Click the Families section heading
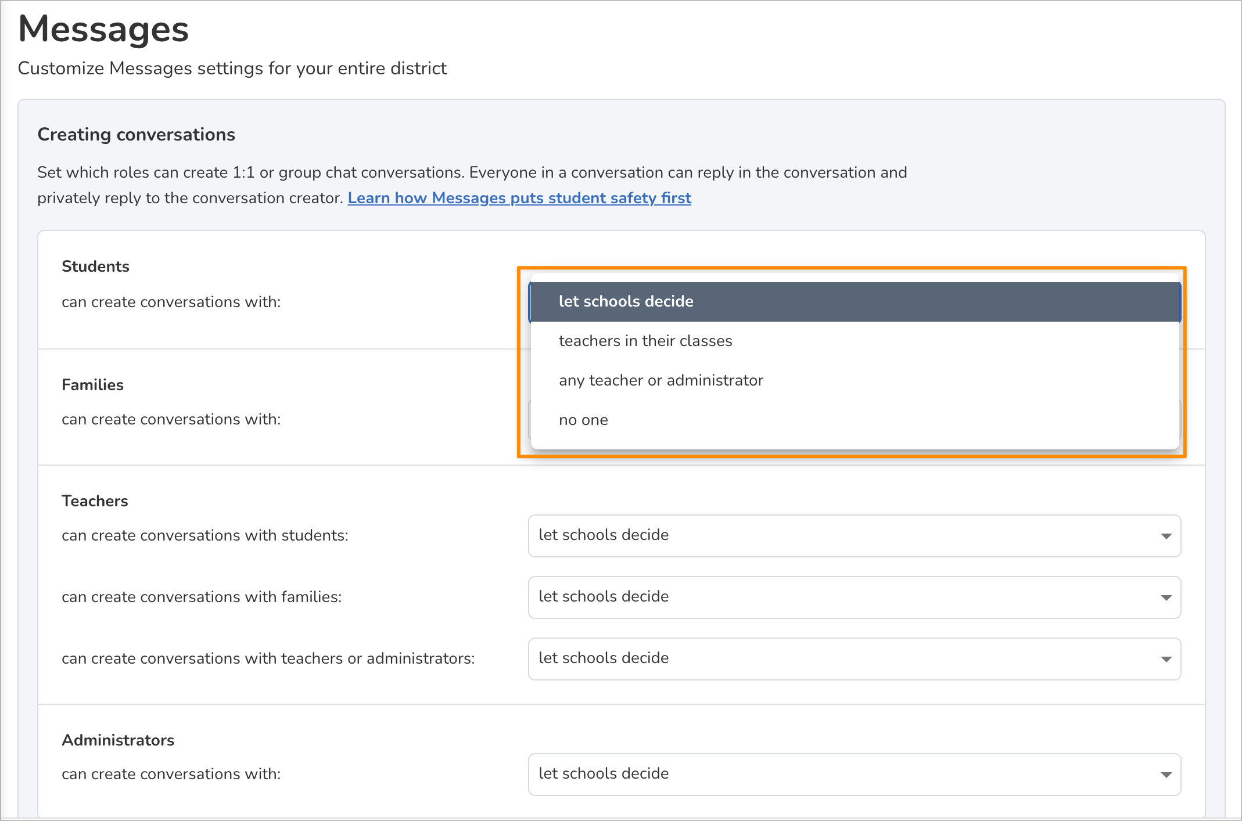Image resolution: width=1242 pixels, height=821 pixels. (x=92, y=385)
